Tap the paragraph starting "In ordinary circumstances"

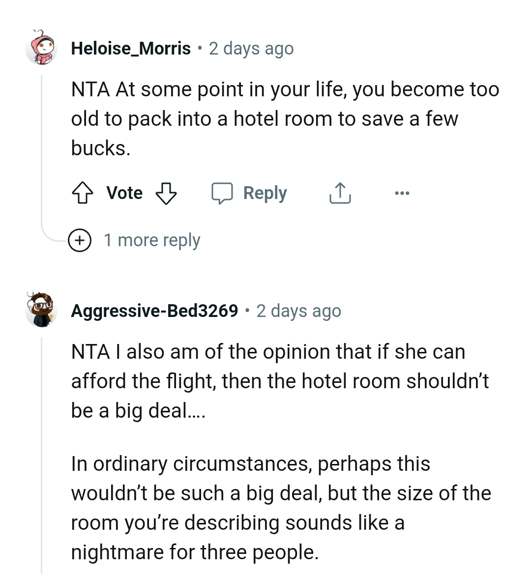(280, 508)
